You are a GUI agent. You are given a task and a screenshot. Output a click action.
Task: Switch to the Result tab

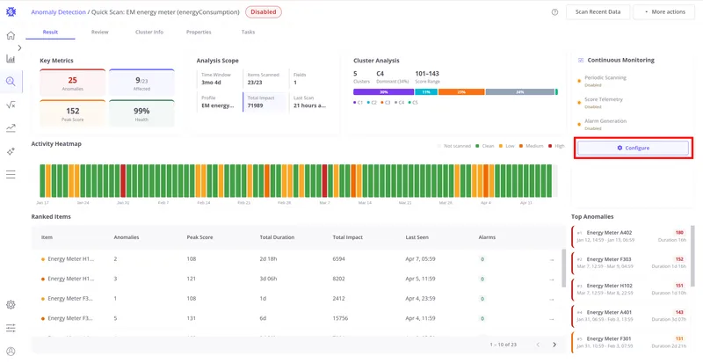50,33
